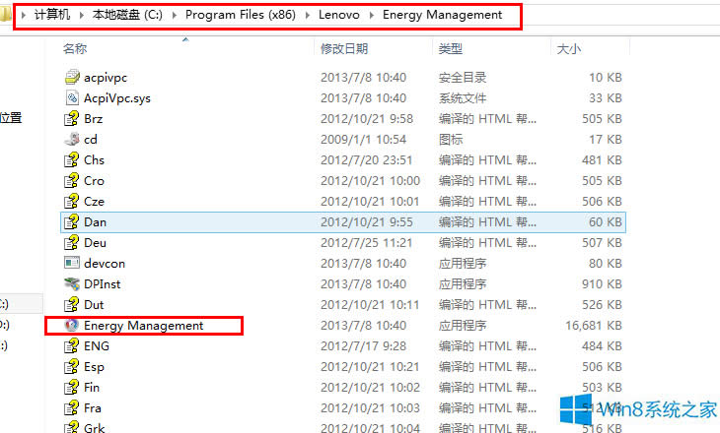Click the Fin help file icon
This screenshot has height=433, width=720.
coord(72,387)
